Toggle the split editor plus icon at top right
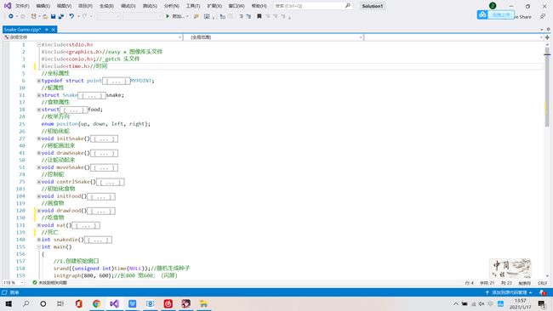 pyautogui.click(x=547, y=37)
